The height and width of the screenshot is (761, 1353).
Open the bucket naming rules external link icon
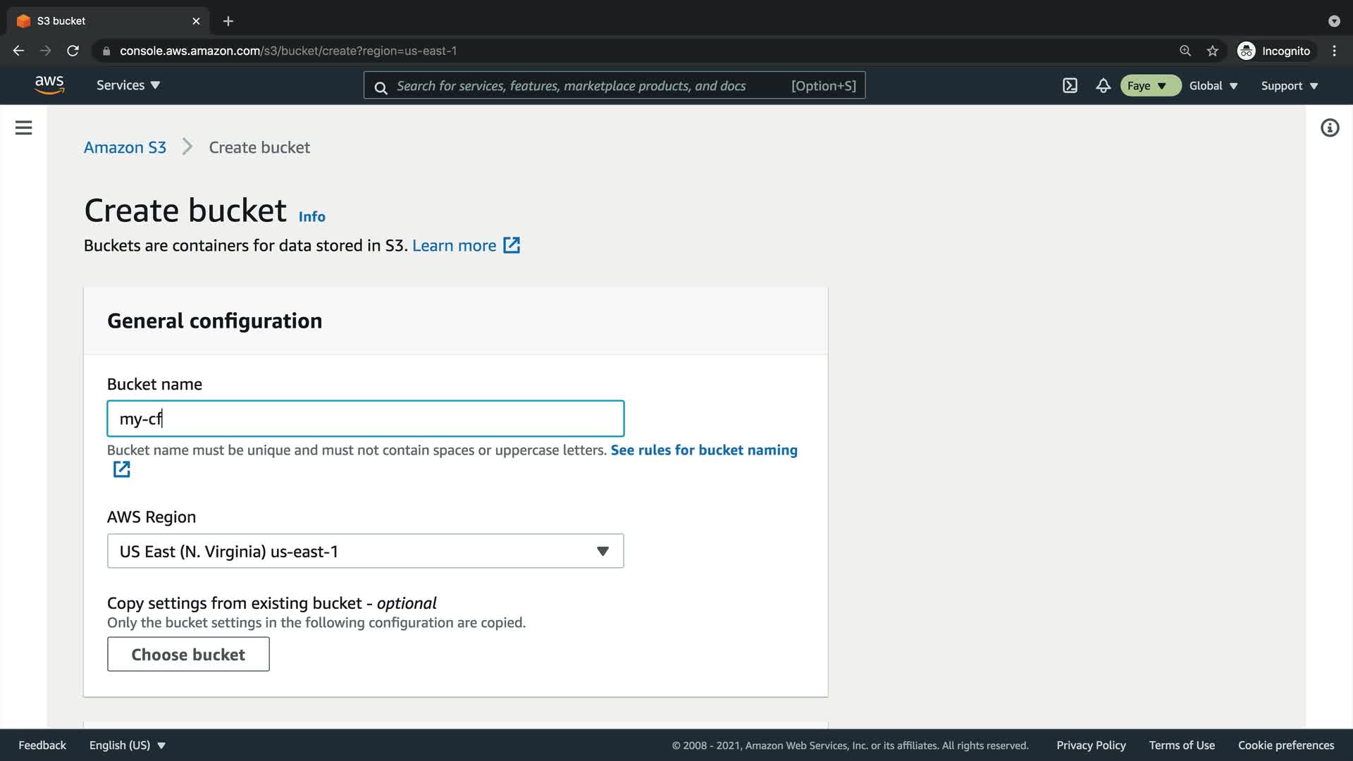click(x=121, y=469)
